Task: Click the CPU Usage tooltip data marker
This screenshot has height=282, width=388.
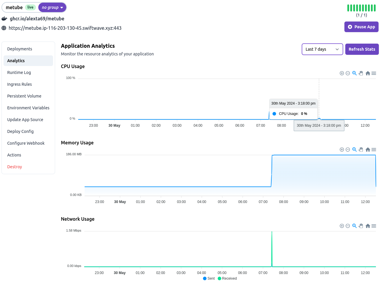Action: 319,119
